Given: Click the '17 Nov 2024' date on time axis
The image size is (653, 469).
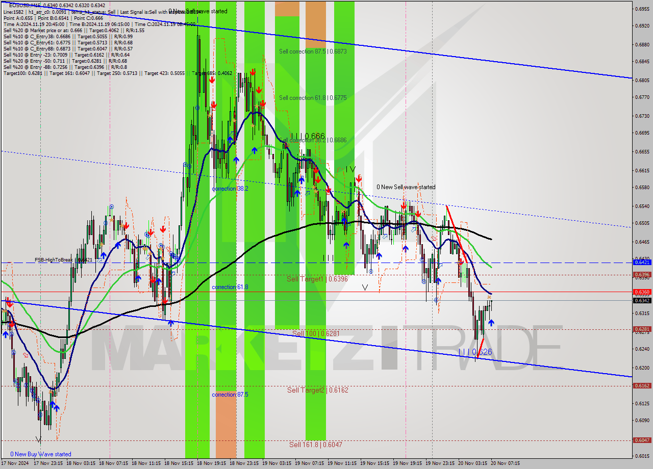Looking at the screenshot, I should (x=16, y=463).
